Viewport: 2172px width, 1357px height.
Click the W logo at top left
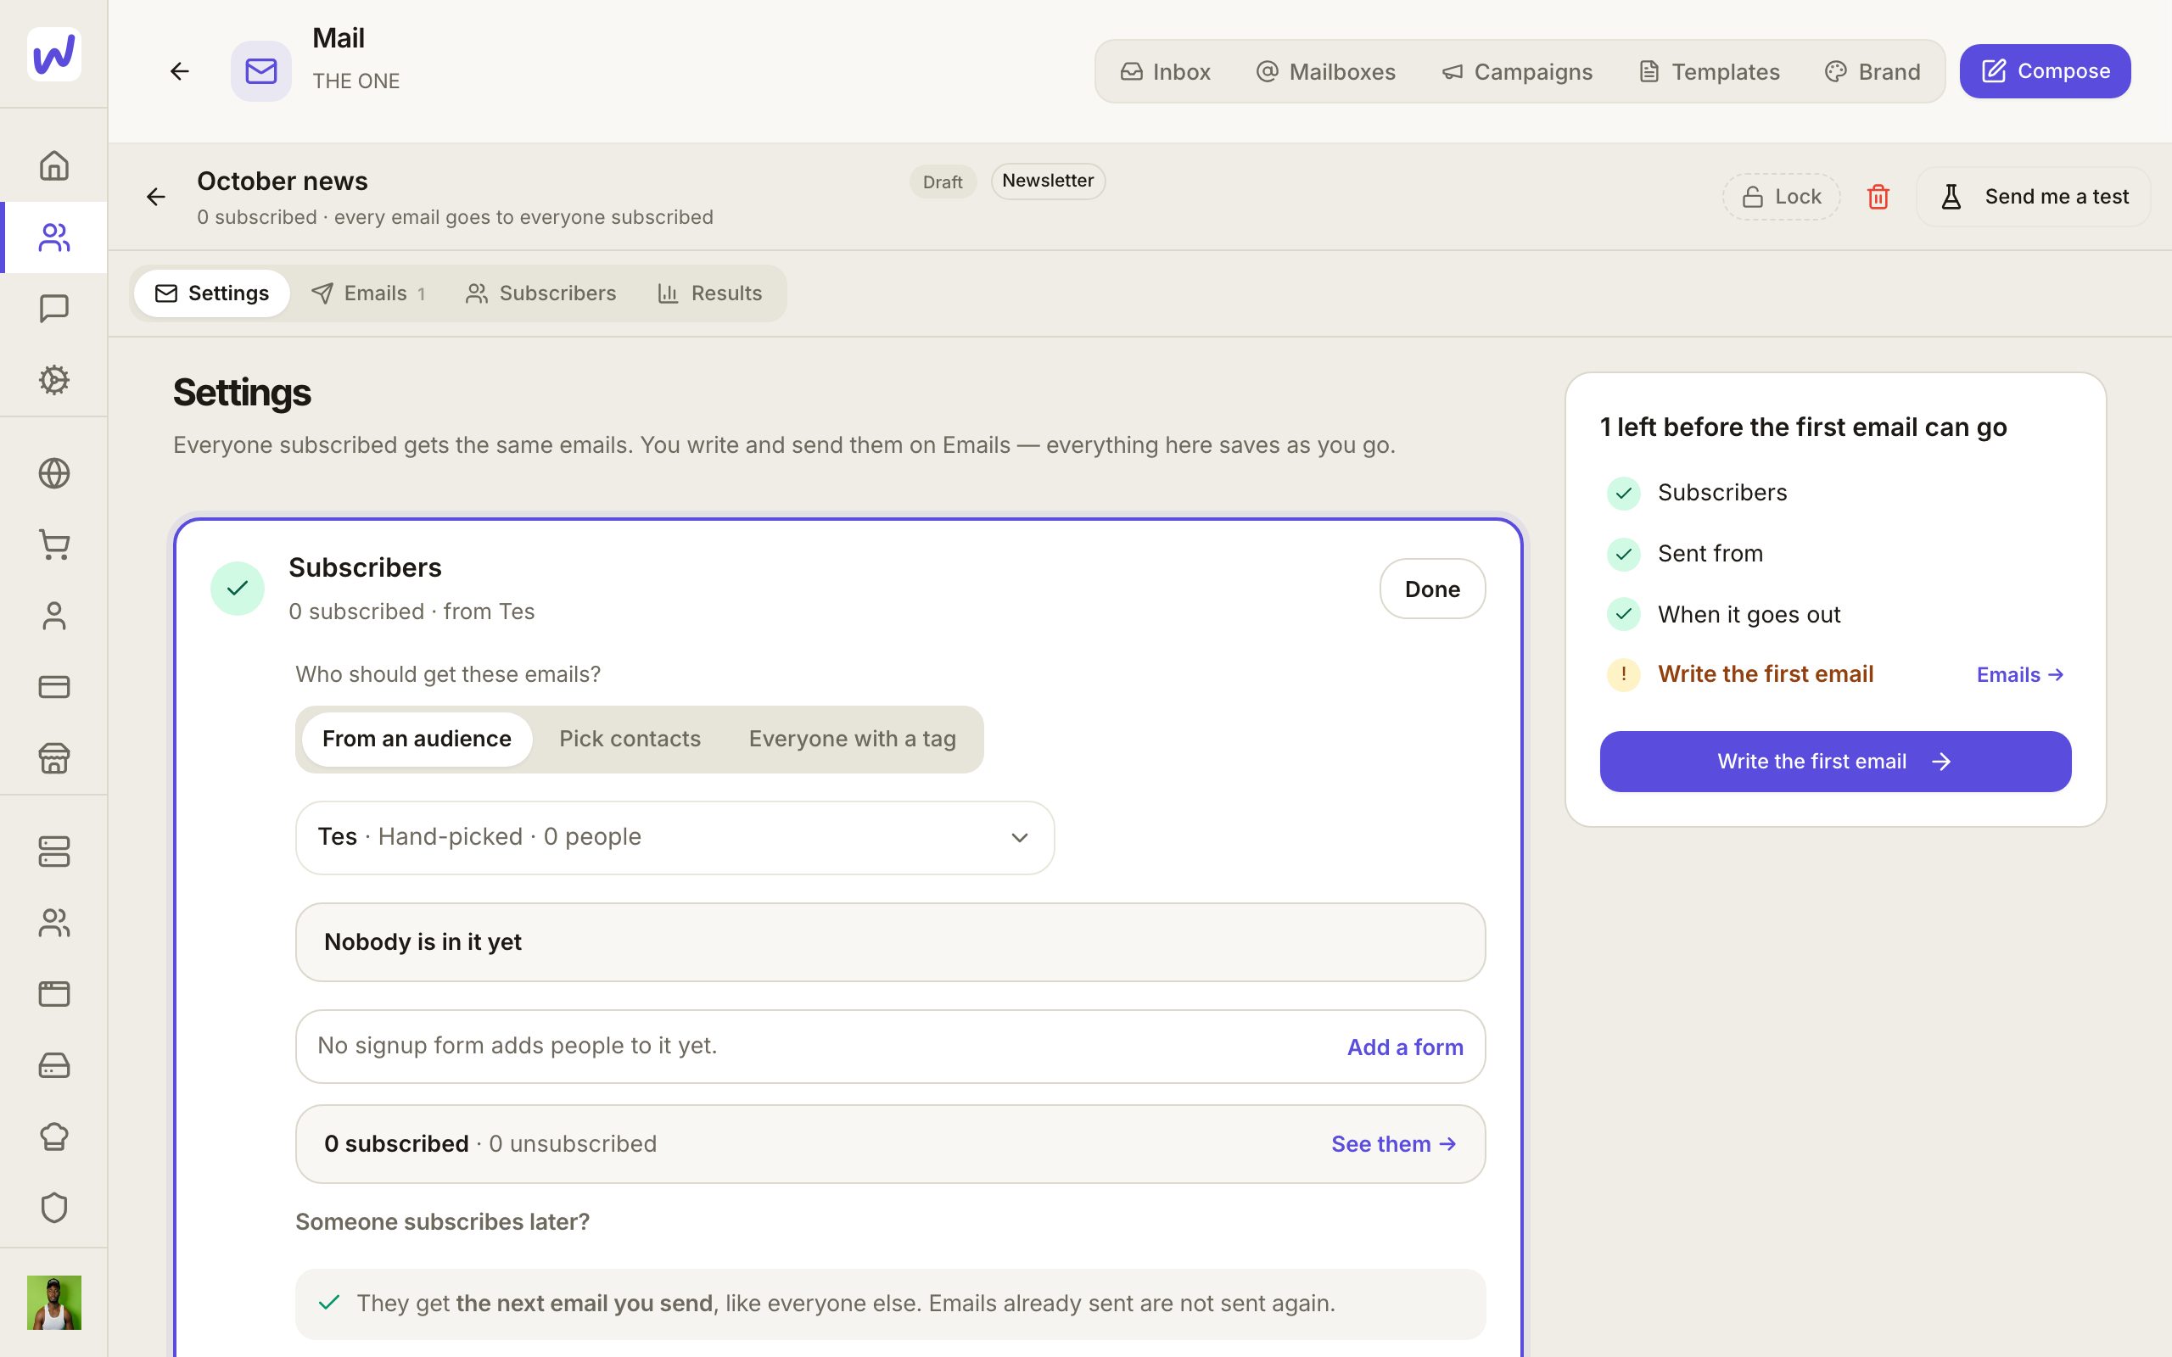click(53, 53)
